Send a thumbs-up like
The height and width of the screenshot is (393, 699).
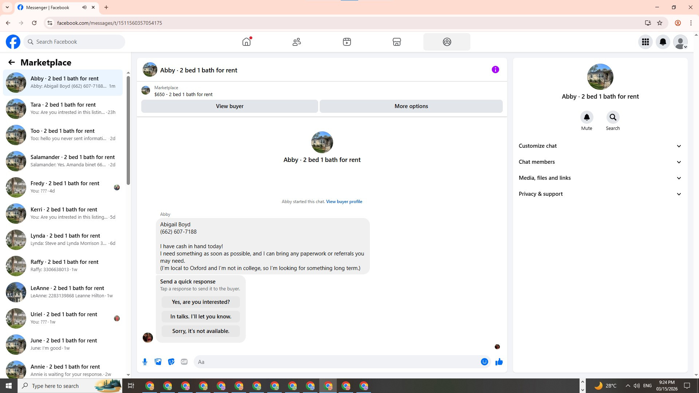[499, 362]
